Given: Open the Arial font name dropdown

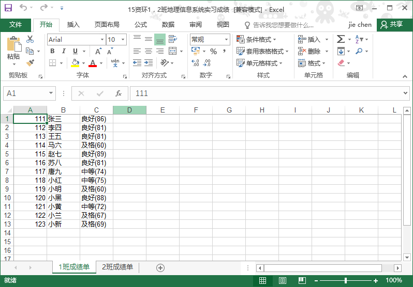Looking at the screenshot, I should coord(102,40).
